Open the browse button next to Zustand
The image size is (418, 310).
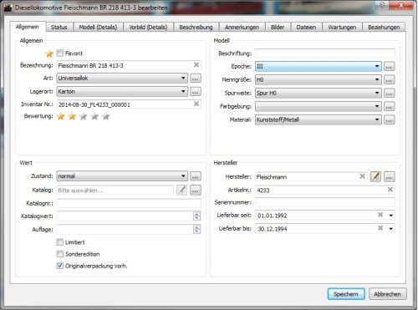(196, 176)
